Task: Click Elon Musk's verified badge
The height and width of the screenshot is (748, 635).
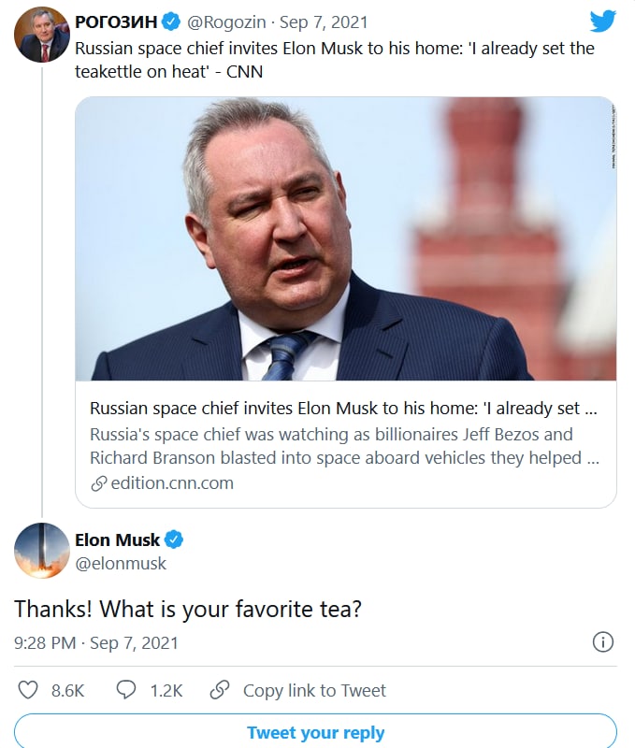Action: click(175, 539)
